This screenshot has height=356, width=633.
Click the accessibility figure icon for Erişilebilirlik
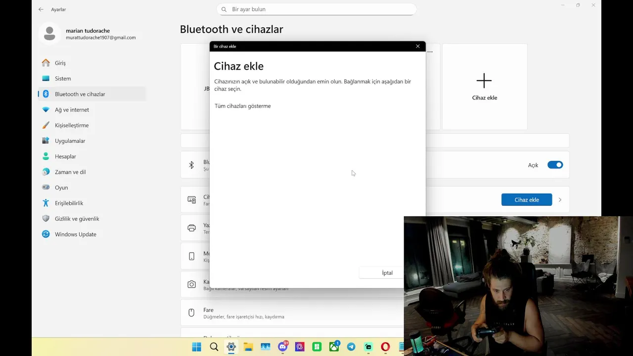pyautogui.click(x=46, y=203)
